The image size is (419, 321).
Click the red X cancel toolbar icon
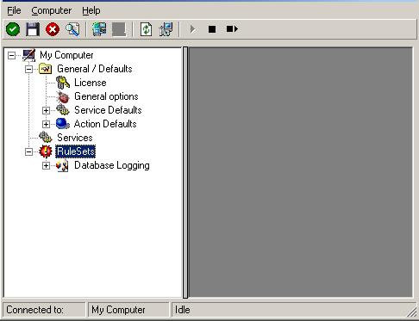coord(53,29)
